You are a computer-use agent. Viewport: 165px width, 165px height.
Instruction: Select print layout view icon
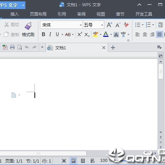point(73,160)
